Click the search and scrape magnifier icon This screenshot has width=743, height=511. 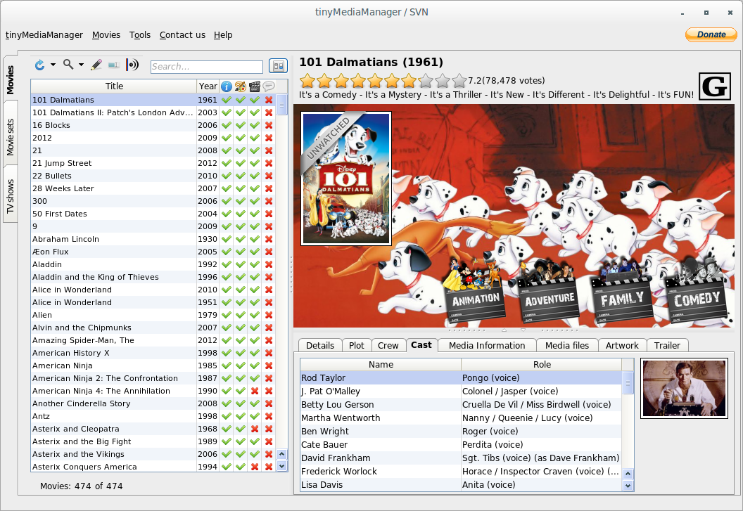[69, 65]
